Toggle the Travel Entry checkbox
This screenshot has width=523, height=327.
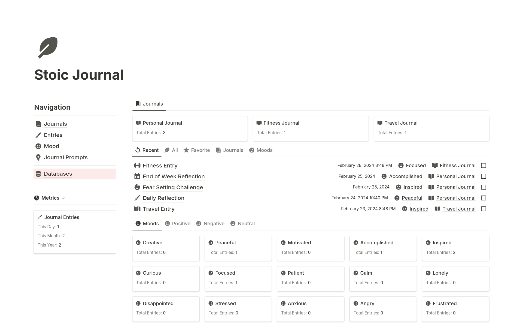(x=484, y=209)
